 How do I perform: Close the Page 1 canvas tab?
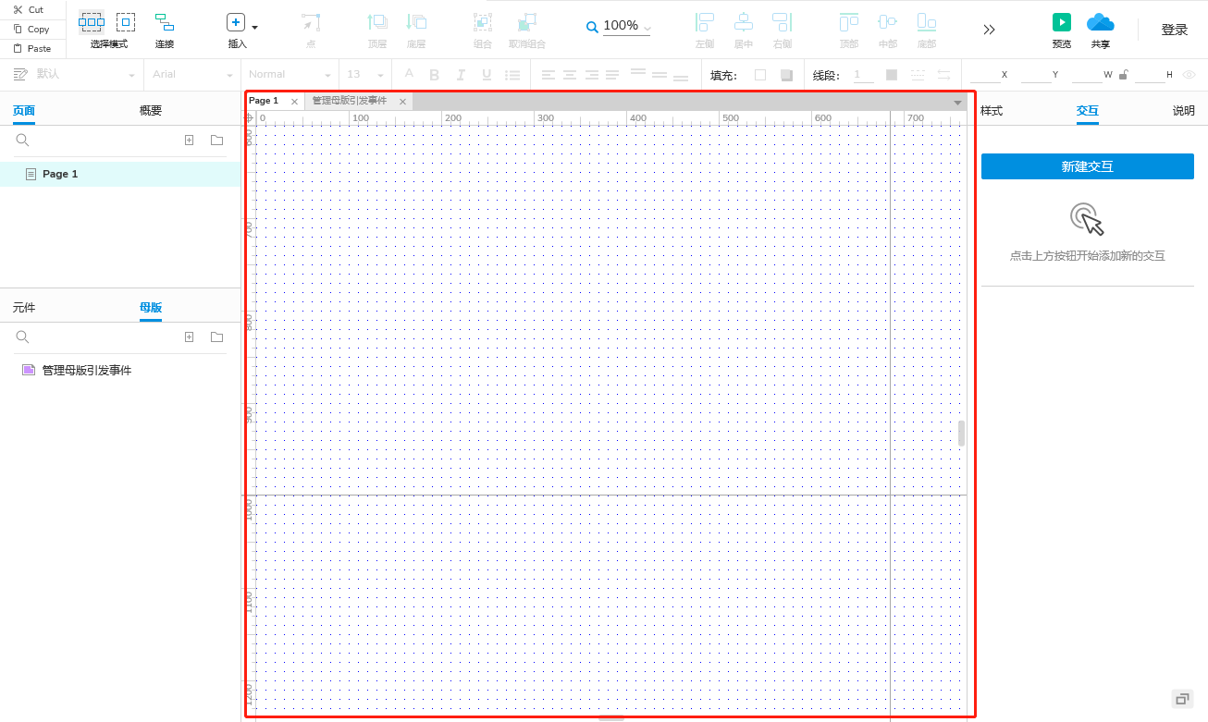point(294,102)
